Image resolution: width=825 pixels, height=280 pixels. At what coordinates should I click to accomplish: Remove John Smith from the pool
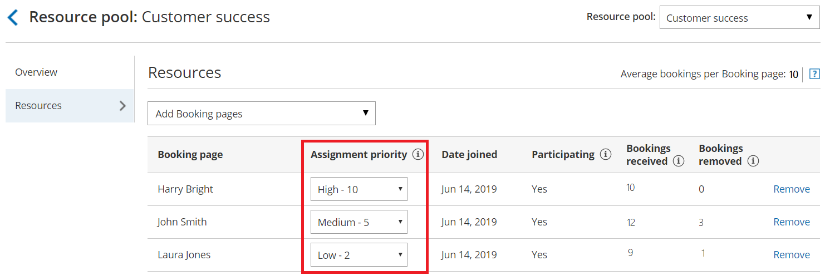791,222
